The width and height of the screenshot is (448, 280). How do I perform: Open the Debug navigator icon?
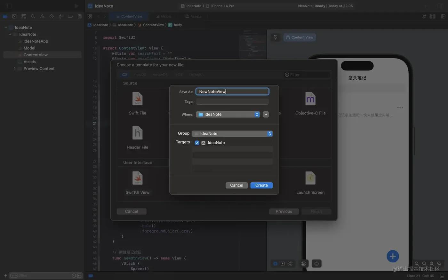point(61,16)
